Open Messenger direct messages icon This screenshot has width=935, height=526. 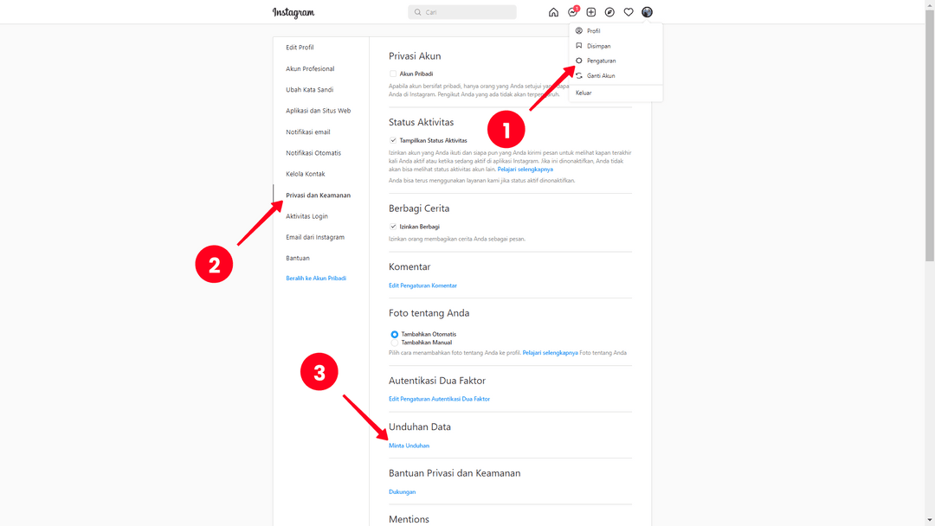click(572, 12)
